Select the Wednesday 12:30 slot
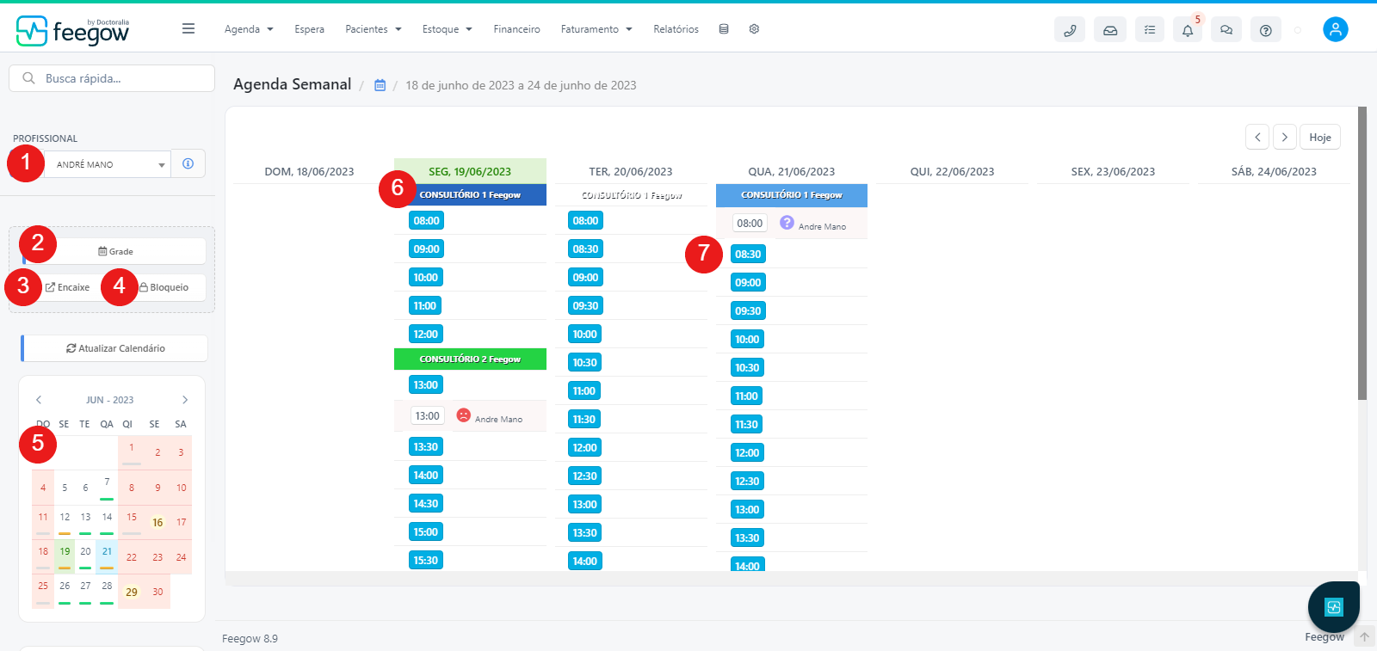1377x651 pixels. (747, 482)
